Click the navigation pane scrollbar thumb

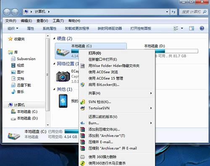click(x=48, y=75)
